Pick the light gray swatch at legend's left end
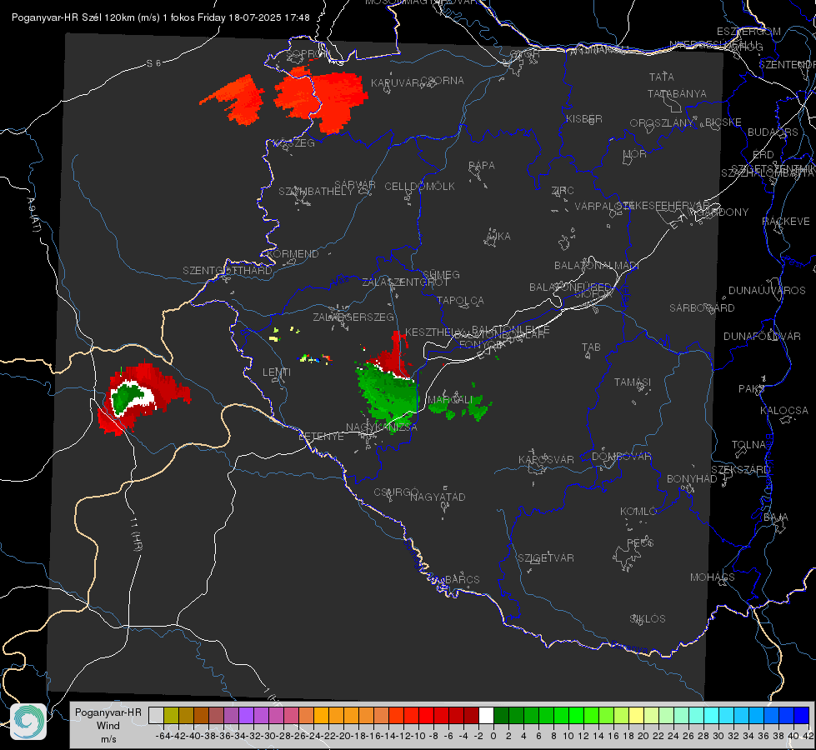 coord(156,715)
